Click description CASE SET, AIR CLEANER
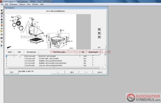Viewport: 161px width, 103px height. click(x=47, y=56)
